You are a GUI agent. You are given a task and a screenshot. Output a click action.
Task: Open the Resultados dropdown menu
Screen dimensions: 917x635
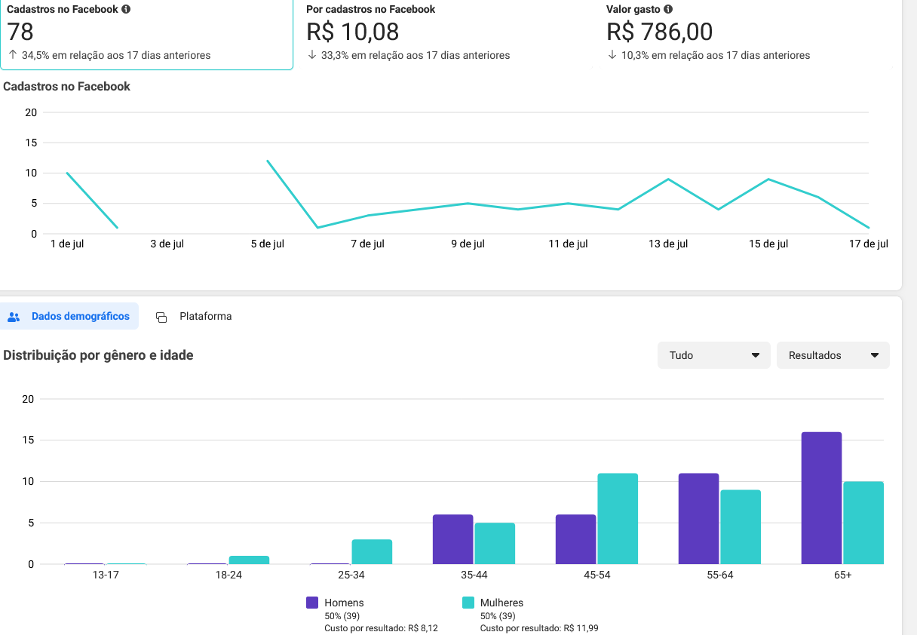coord(833,355)
